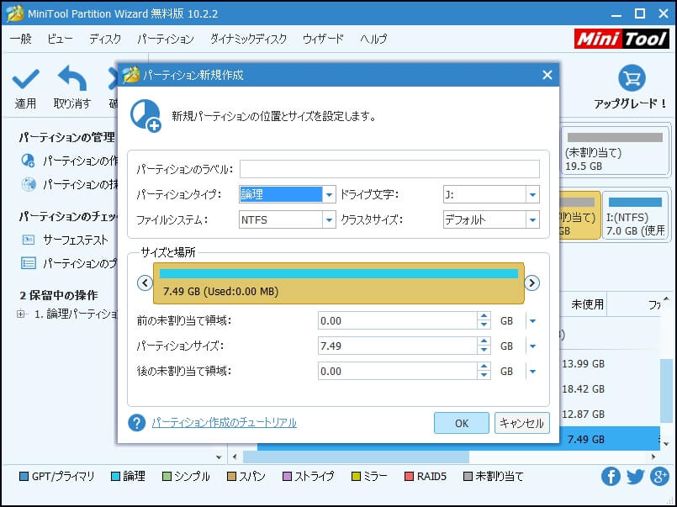Click the 未使用 column header

(587, 304)
